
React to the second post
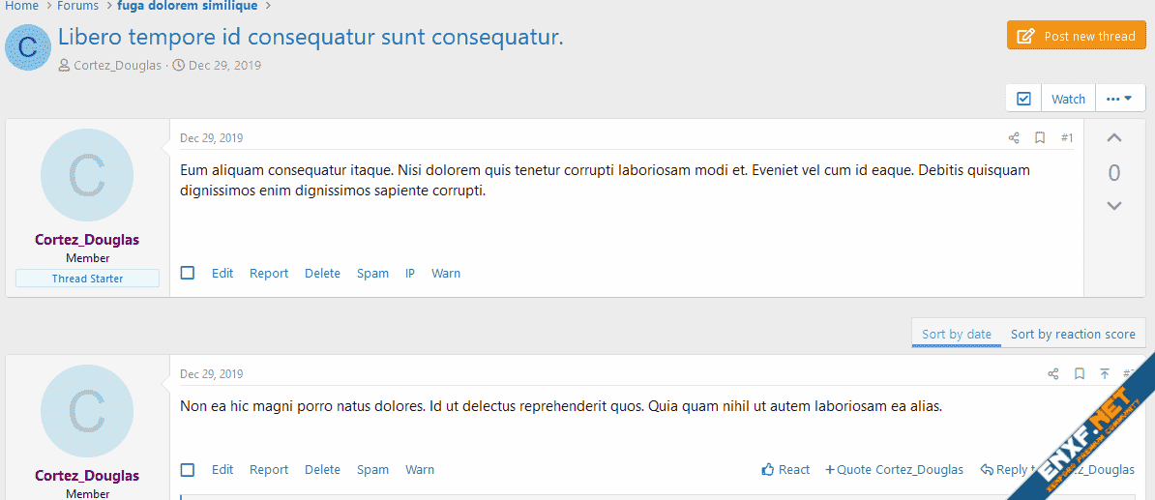(x=785, y=470)
